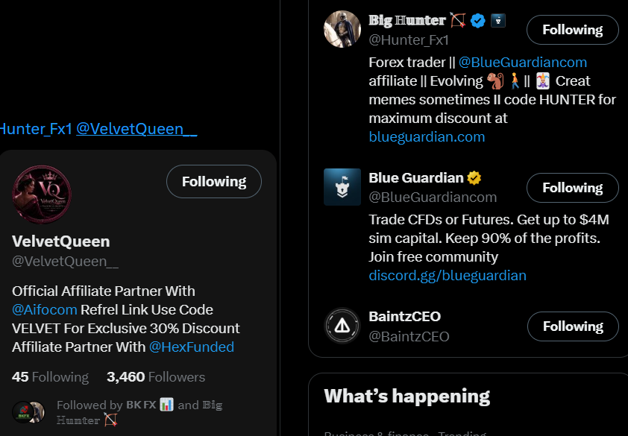Toggle Following button for BaintzCEO
Viewport: 628px width, 436px height.
(x=573, y=326)
